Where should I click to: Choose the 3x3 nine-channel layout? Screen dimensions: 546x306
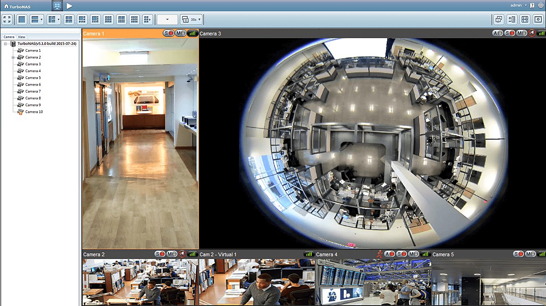pos(108,19)
